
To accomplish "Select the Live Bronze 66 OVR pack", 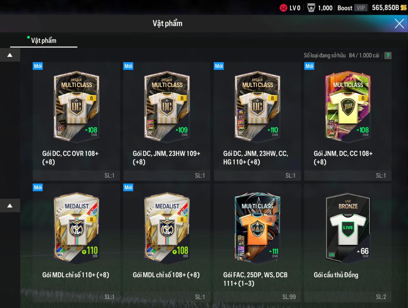I will click(x=348, y=243).
